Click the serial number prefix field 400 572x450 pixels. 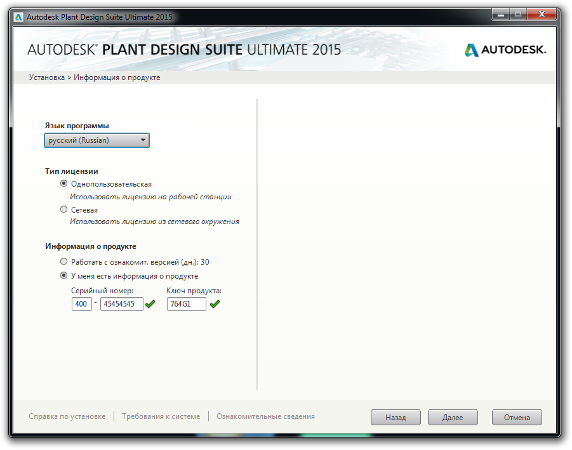point(82,304)
